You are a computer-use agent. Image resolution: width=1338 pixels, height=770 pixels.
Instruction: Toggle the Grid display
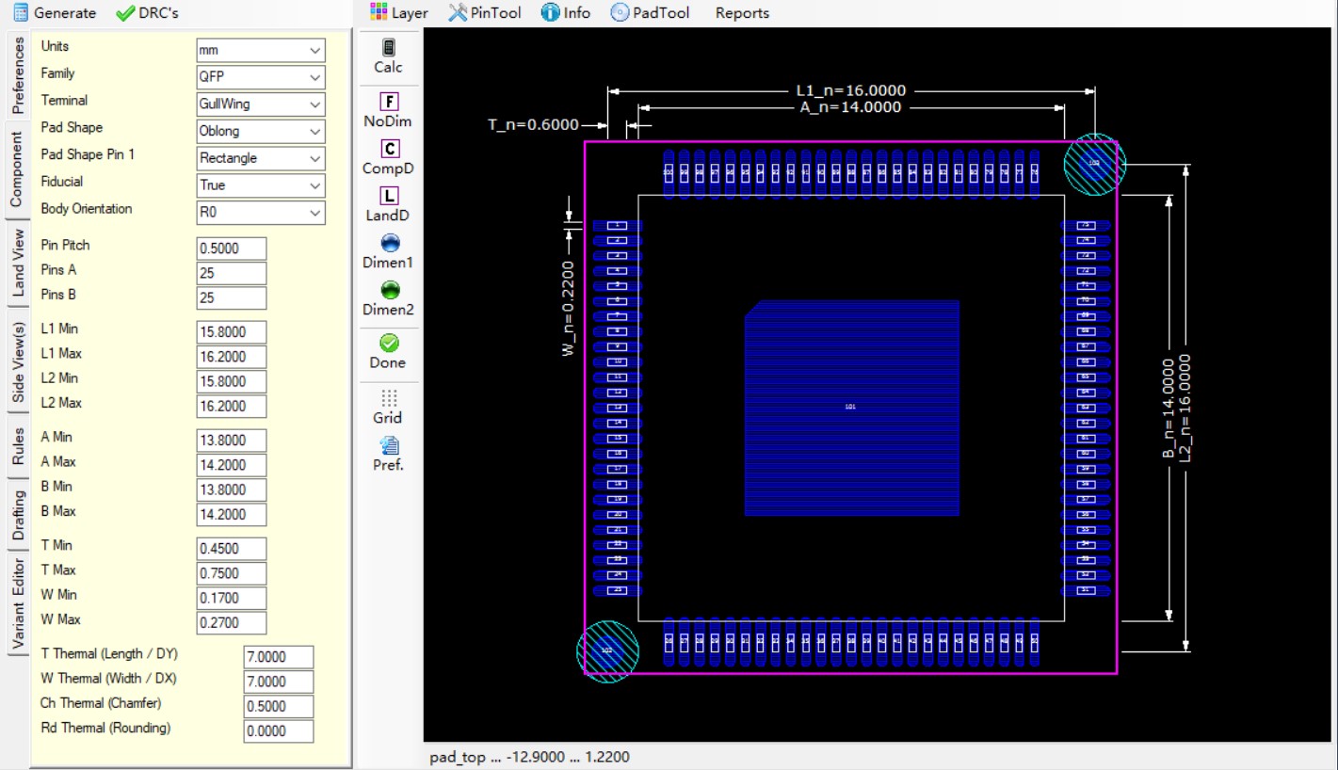[388, 403]
